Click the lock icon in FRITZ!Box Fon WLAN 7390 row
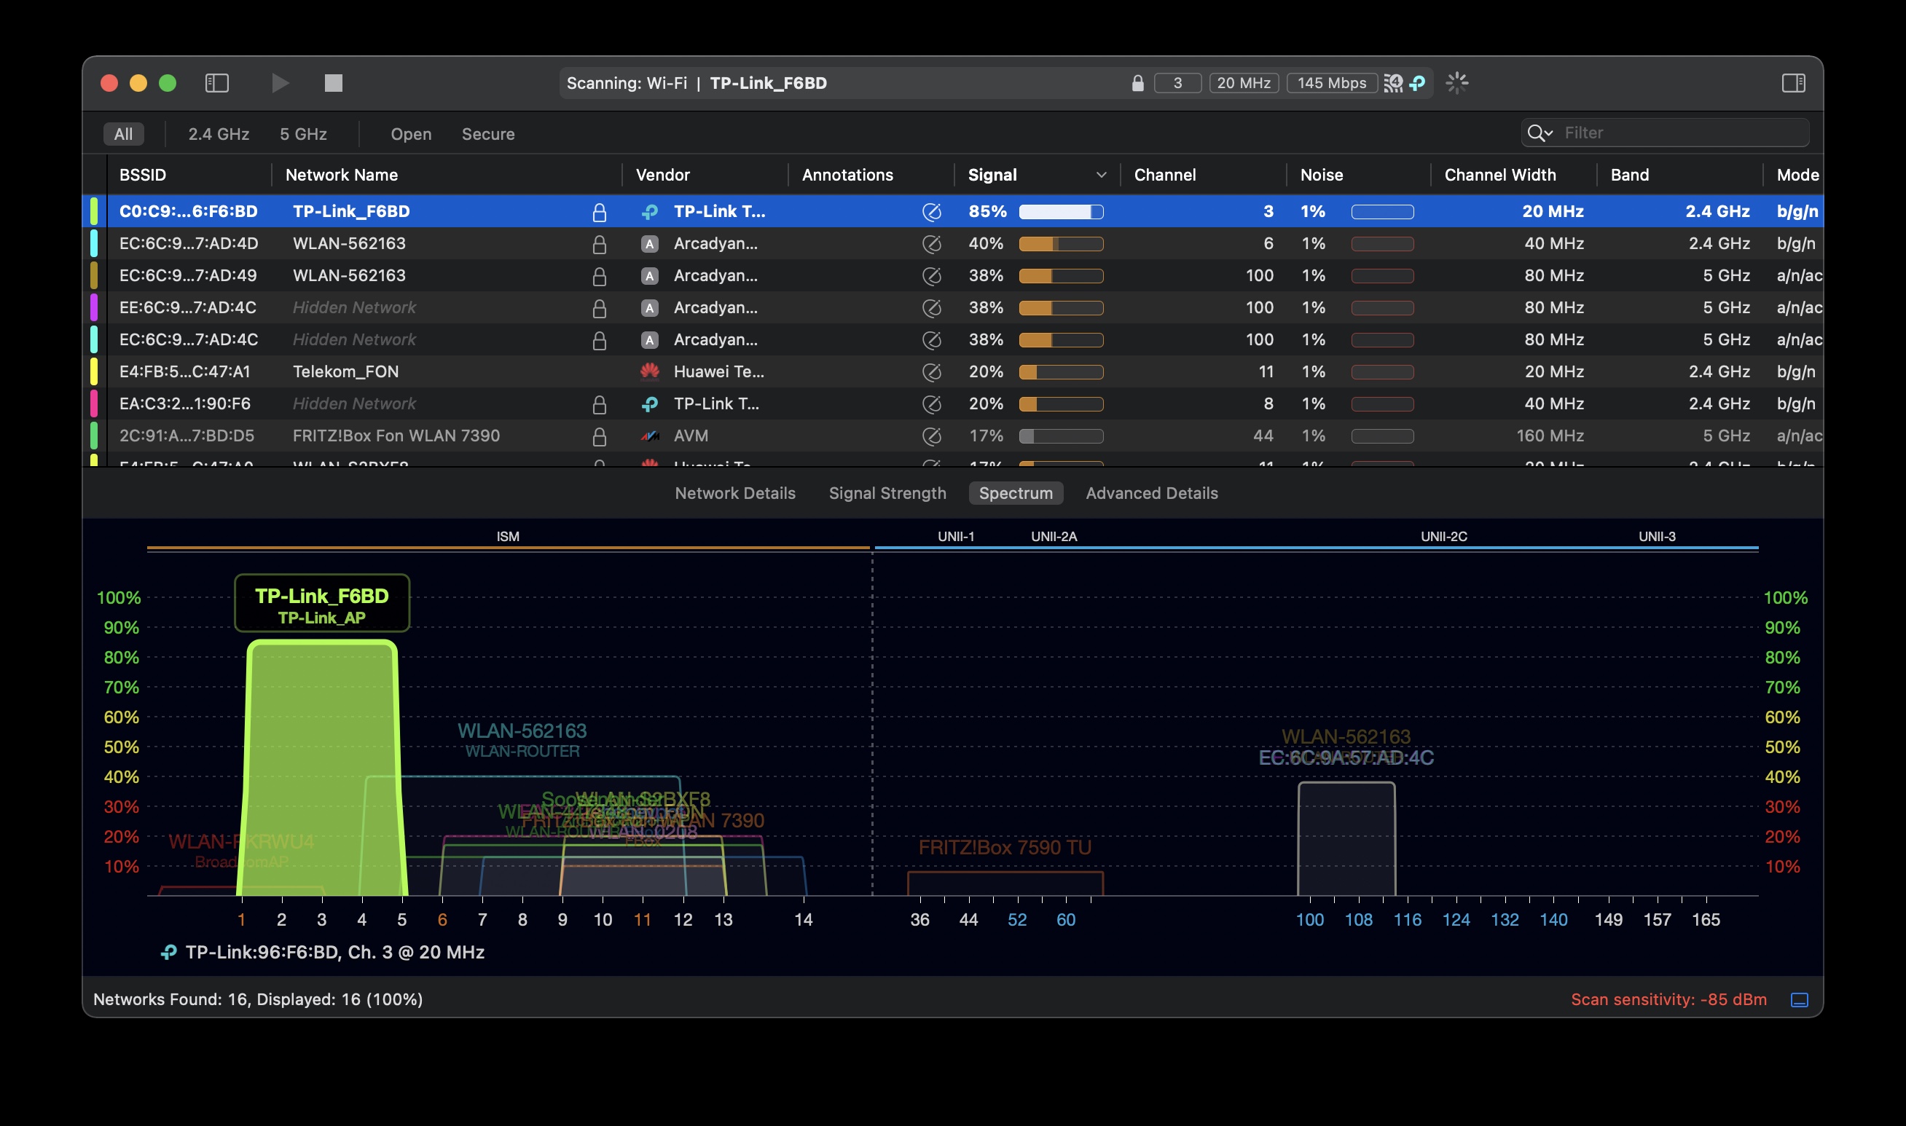This screenshot has width=1906, height=1126. pos(599,436)
